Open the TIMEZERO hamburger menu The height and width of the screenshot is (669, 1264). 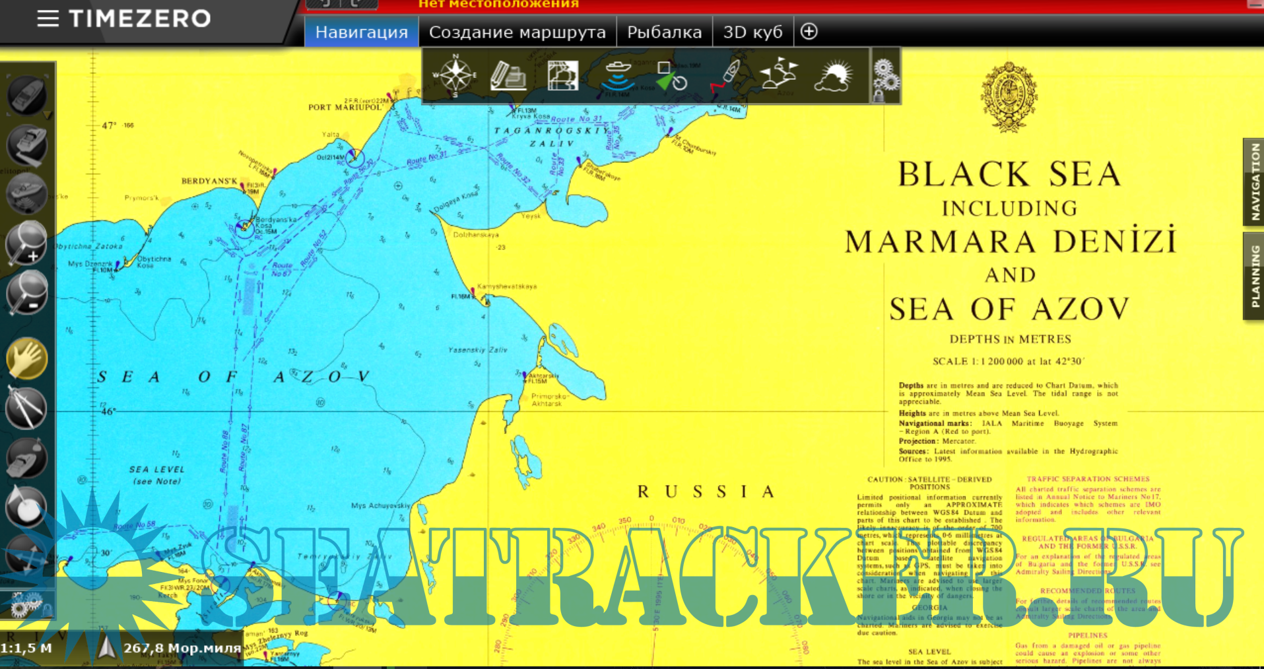click(x=48, y=18)
